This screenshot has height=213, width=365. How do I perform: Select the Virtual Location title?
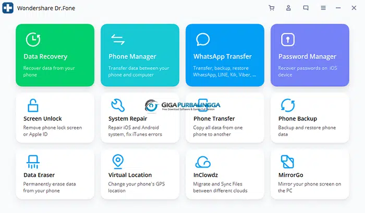(130, 175)
